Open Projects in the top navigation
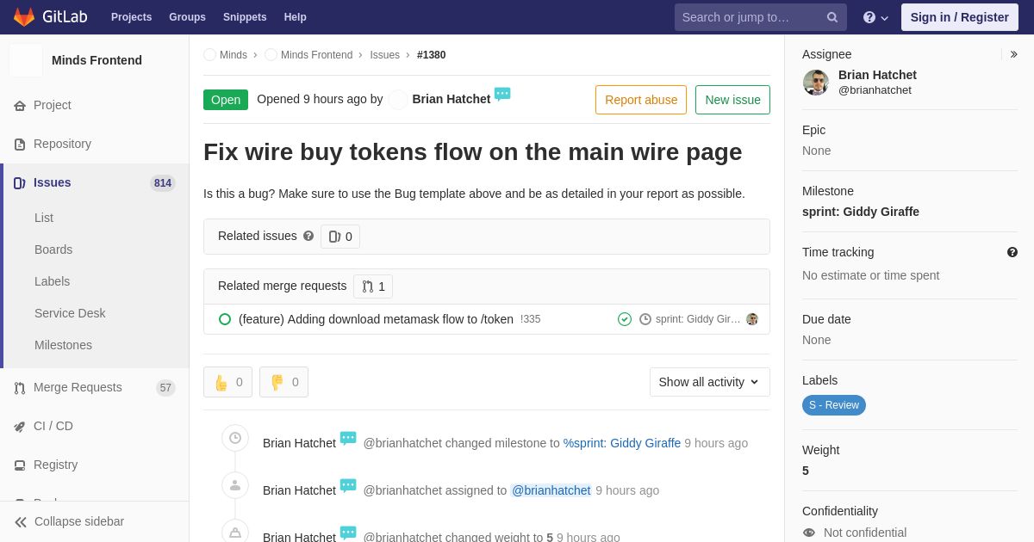The height and width of the screenshot is (542, 1034). 132,17
